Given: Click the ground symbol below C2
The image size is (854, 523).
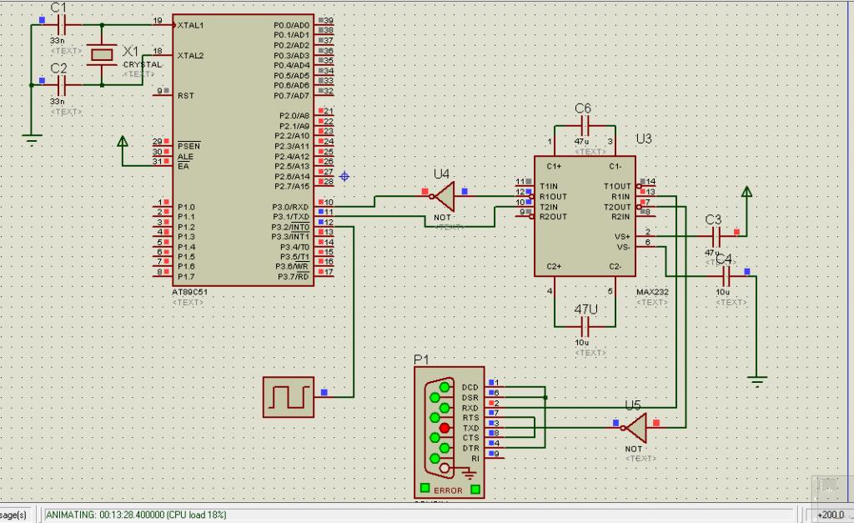Looking at the screenshot, I should coord(33,139).
